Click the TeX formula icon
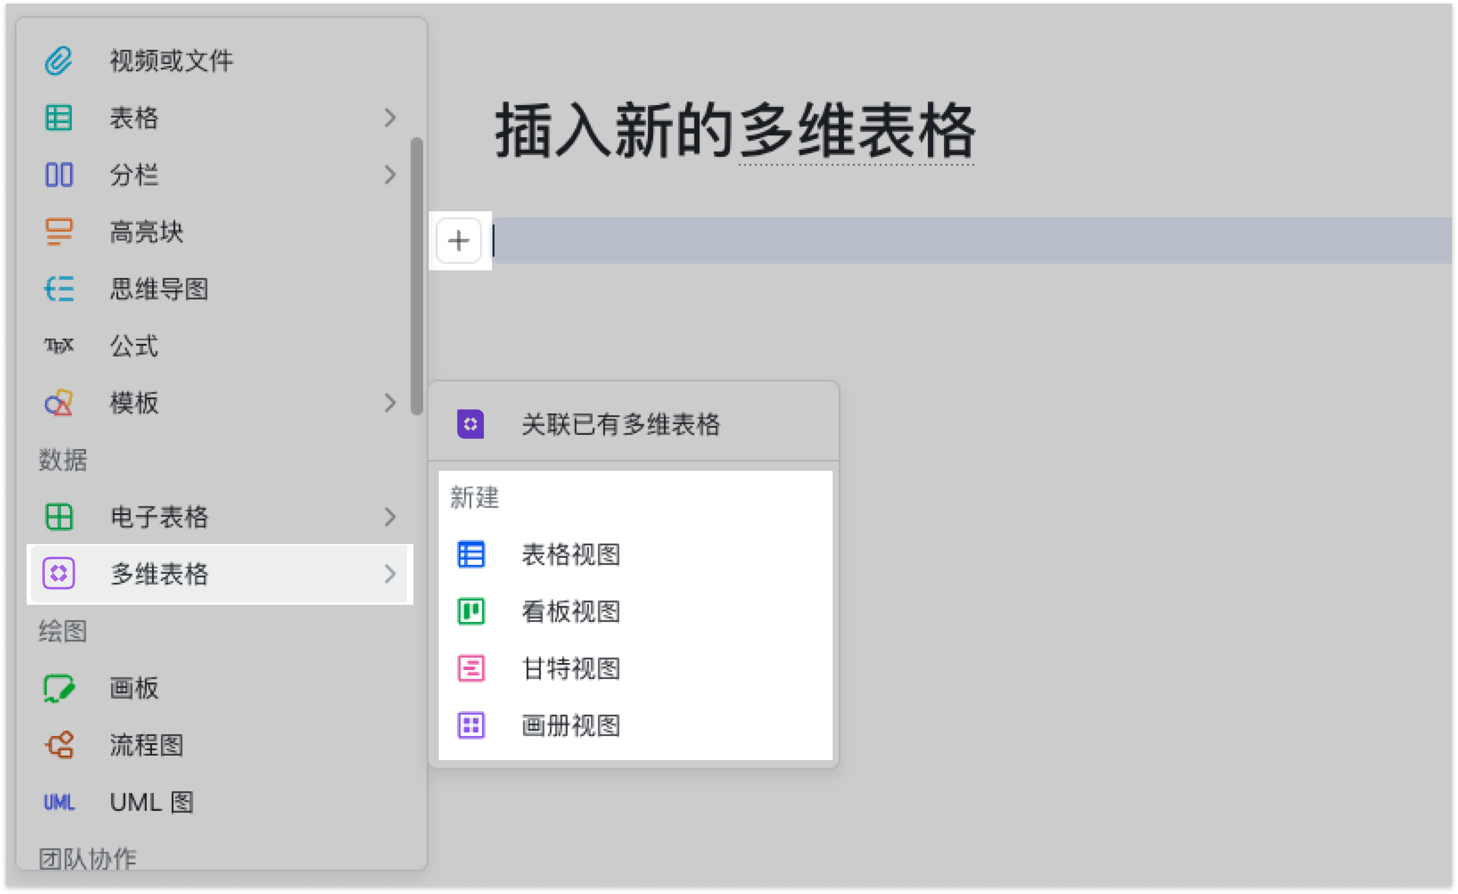Image resolution: width=1458 pixels, height=894 pixels. coord(59,346)
